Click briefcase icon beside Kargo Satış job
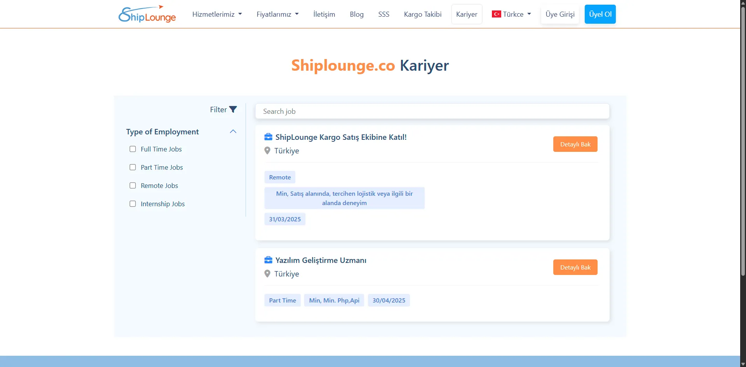746x367 pixels. click(x=268, y=137)
